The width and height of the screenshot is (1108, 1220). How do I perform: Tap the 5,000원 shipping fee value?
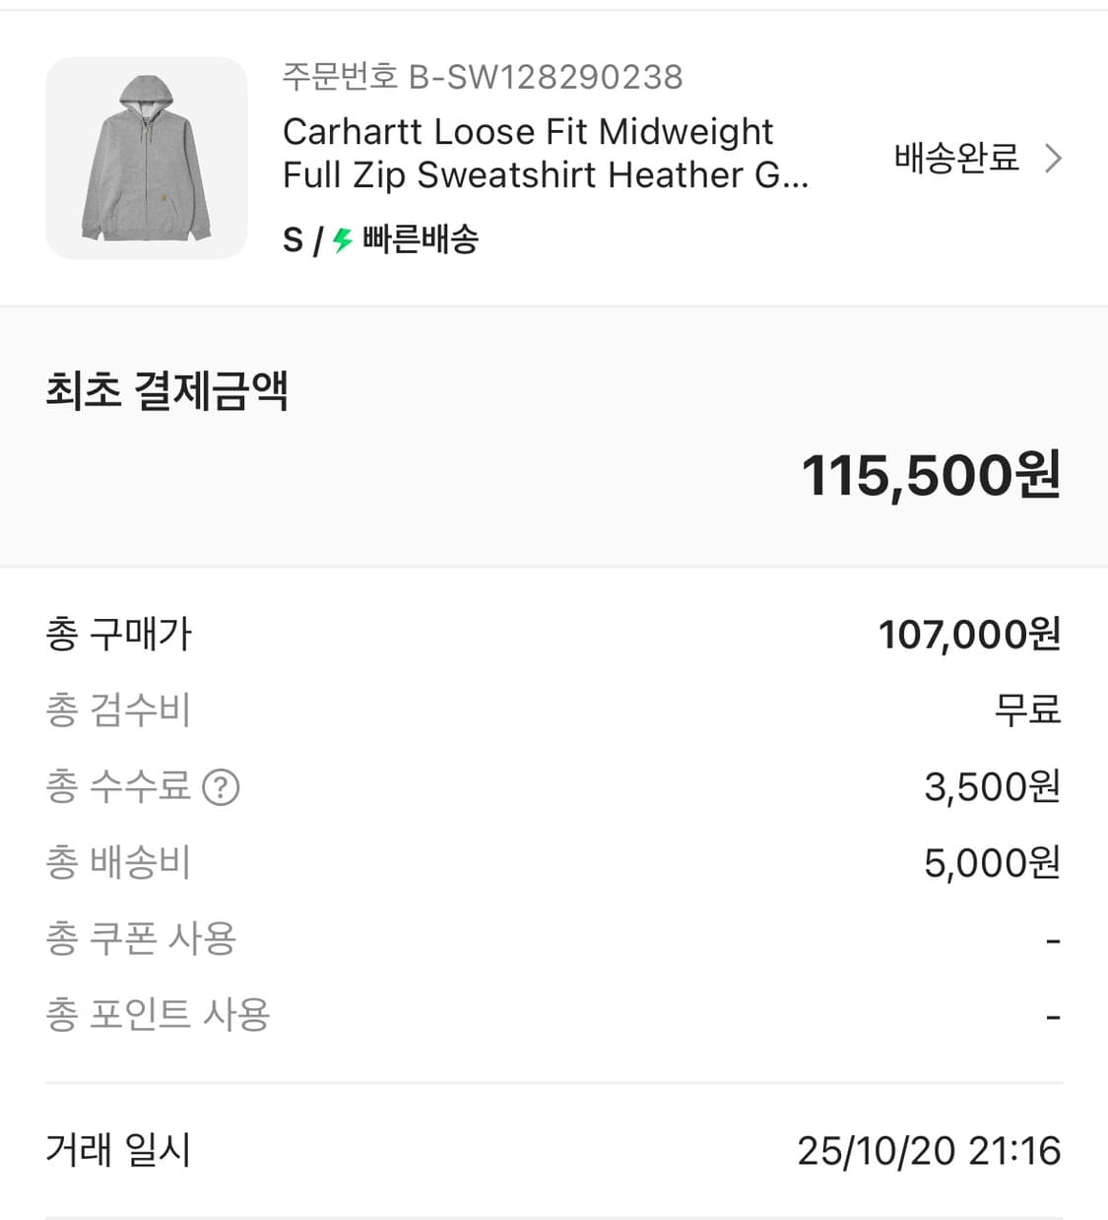(992, 863)
